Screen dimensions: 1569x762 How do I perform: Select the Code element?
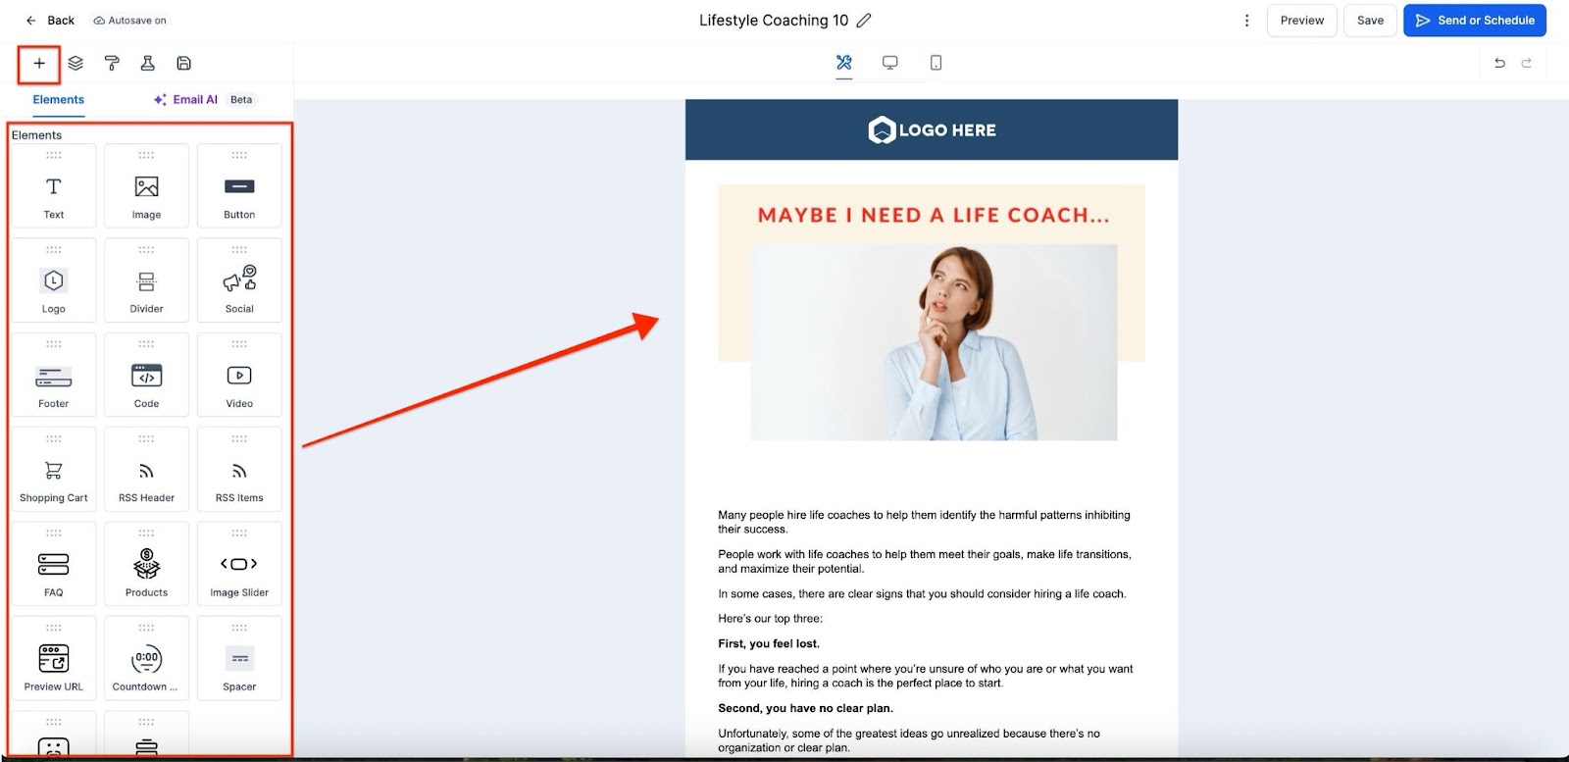146,376
